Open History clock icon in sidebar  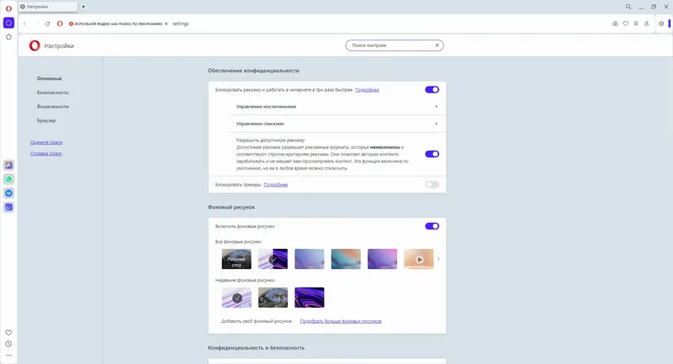point(8,344)
